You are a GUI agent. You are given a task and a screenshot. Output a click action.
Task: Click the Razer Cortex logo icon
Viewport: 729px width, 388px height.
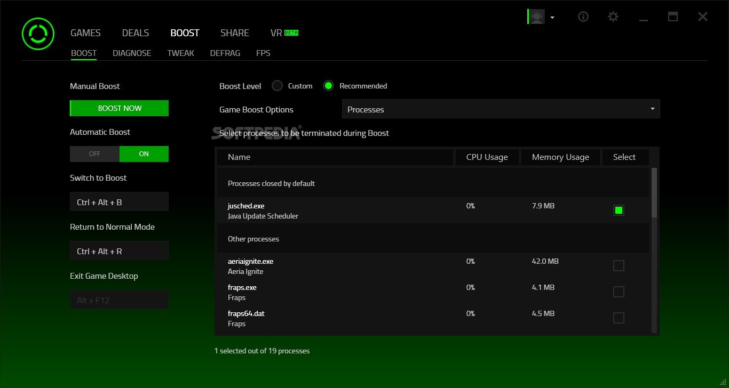pyautogui.click(x=38, y=34)
